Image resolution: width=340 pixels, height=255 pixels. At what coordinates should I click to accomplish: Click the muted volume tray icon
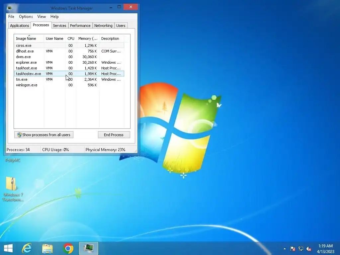point(309,249)
